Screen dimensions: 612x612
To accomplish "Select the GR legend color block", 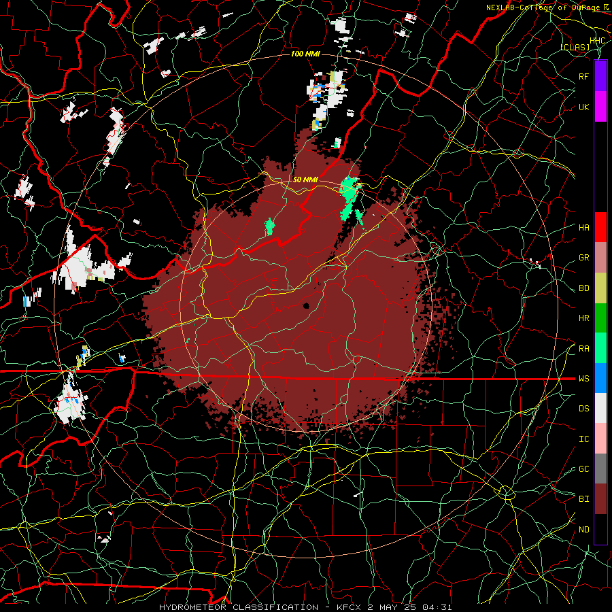I will coord(600,258).
